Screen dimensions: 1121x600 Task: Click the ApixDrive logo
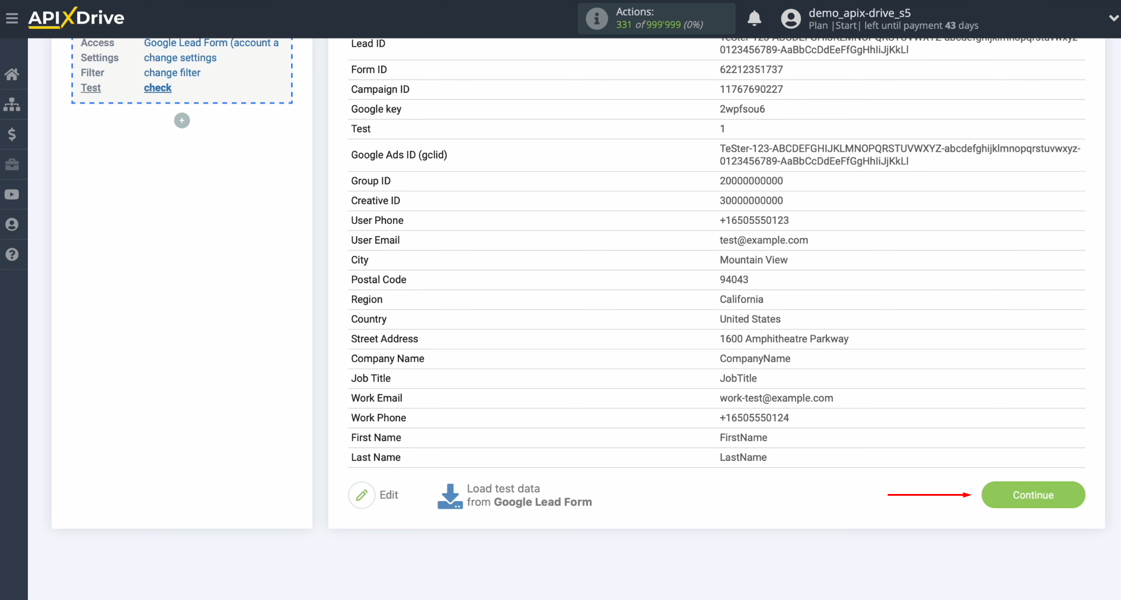pos(76,18)
